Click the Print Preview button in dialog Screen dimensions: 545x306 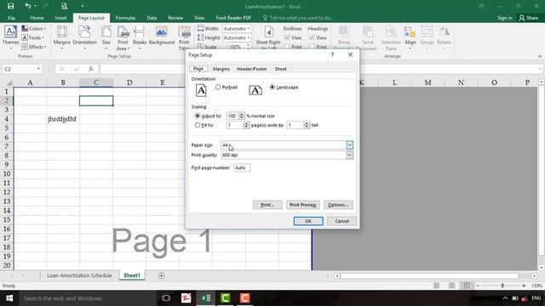303,205
